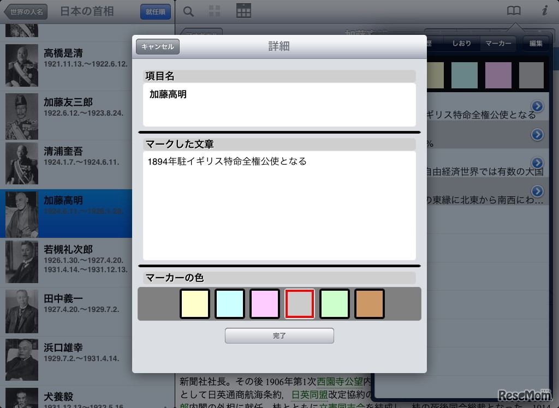Select 犬養毅 in the list
The height and width of the screenshot is (408, 559).
[x=66, y=397]
